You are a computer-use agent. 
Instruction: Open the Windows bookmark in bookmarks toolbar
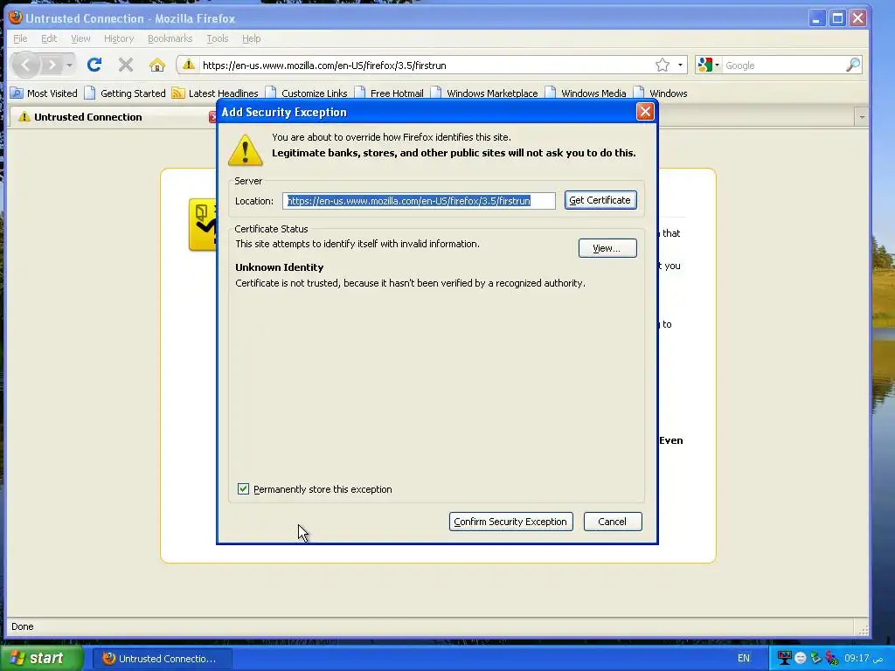[x=661, y=93]
